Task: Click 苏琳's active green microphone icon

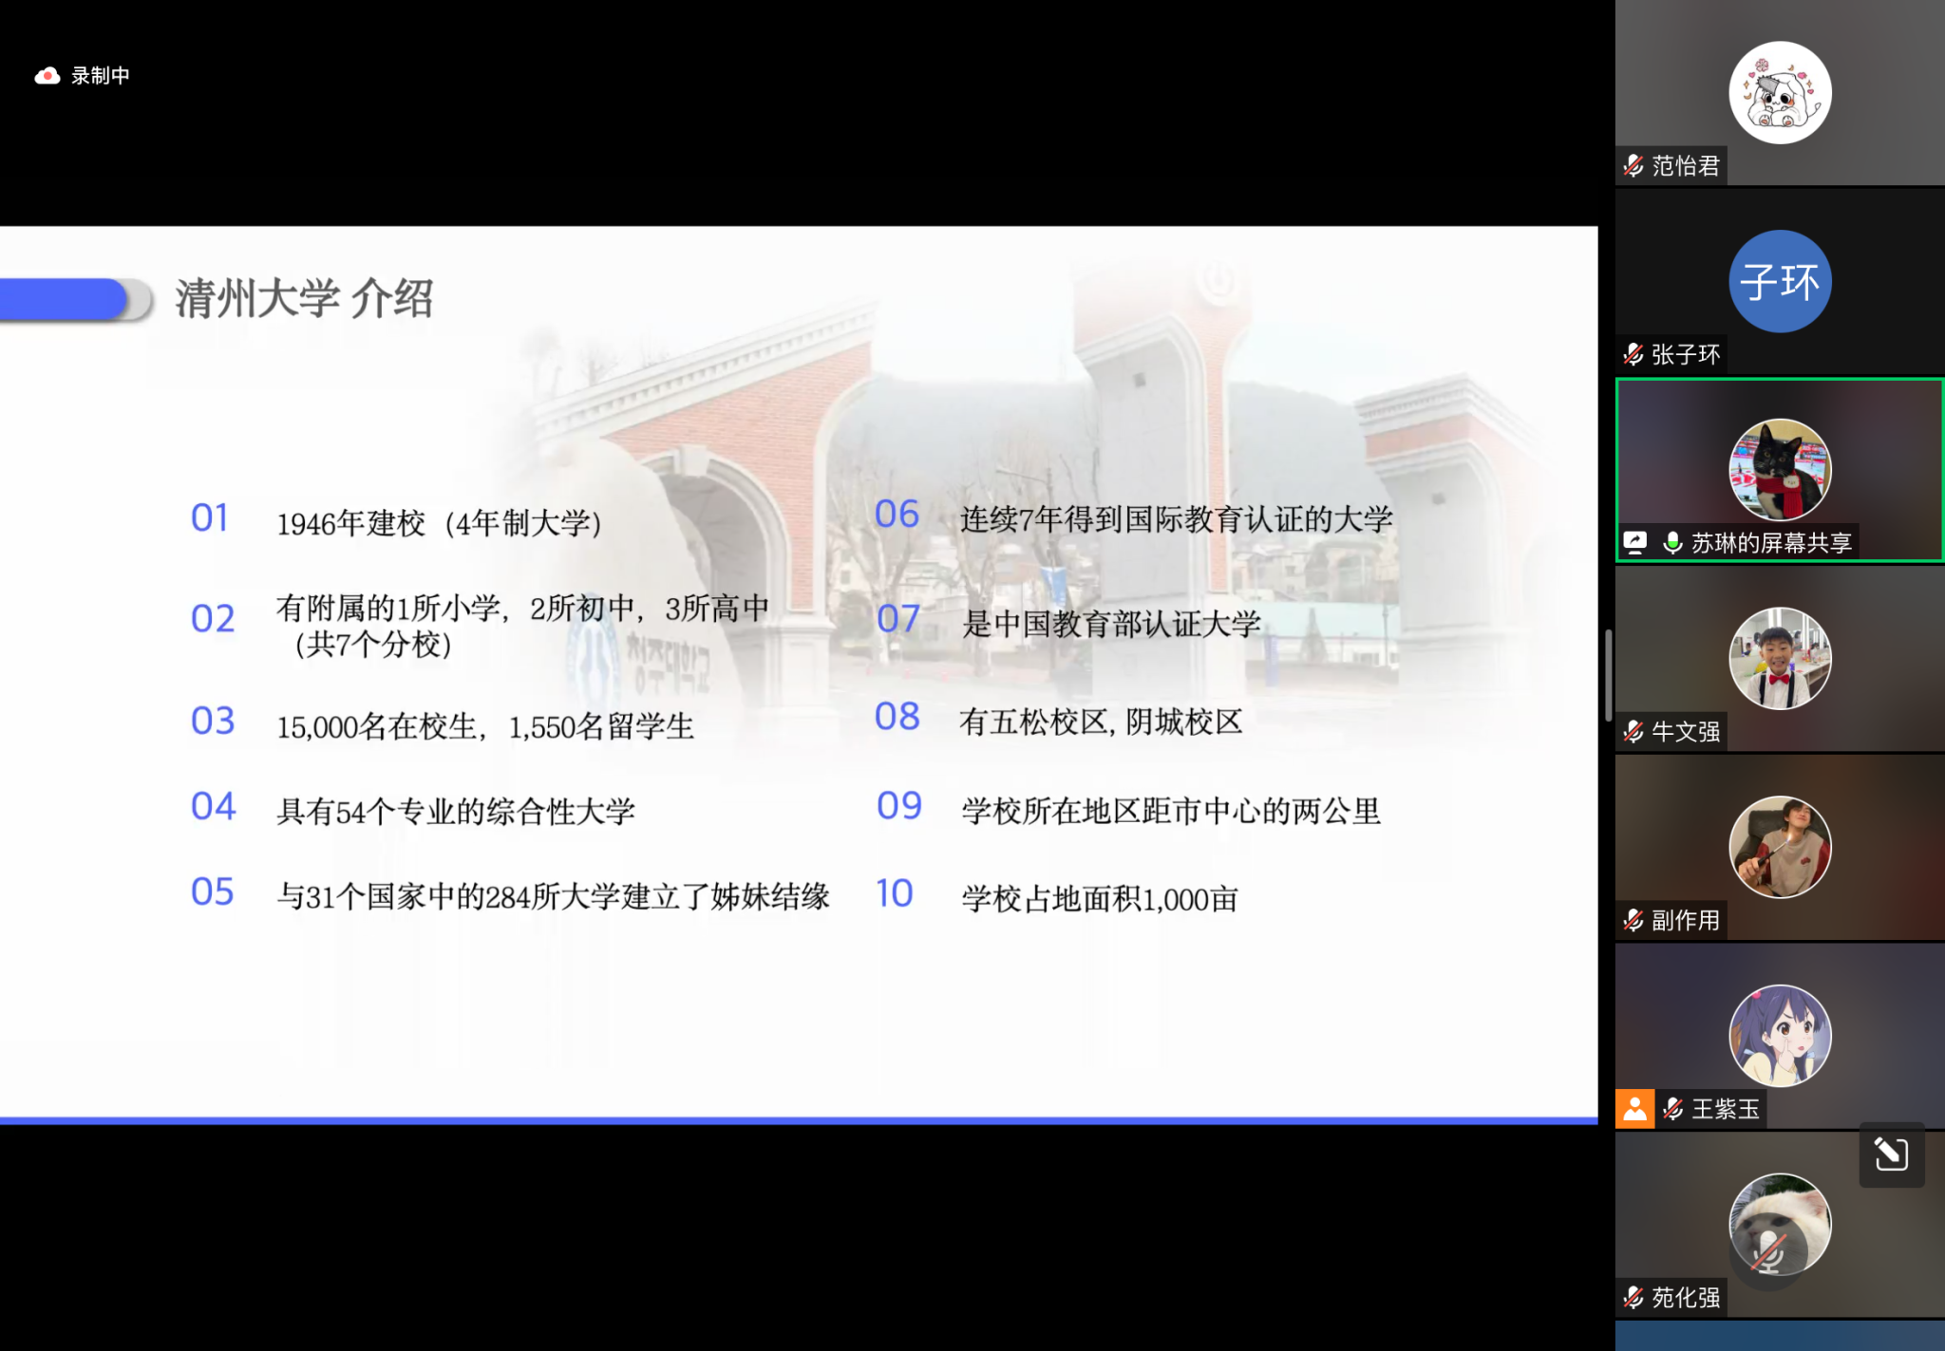Action: [1672, 542]
